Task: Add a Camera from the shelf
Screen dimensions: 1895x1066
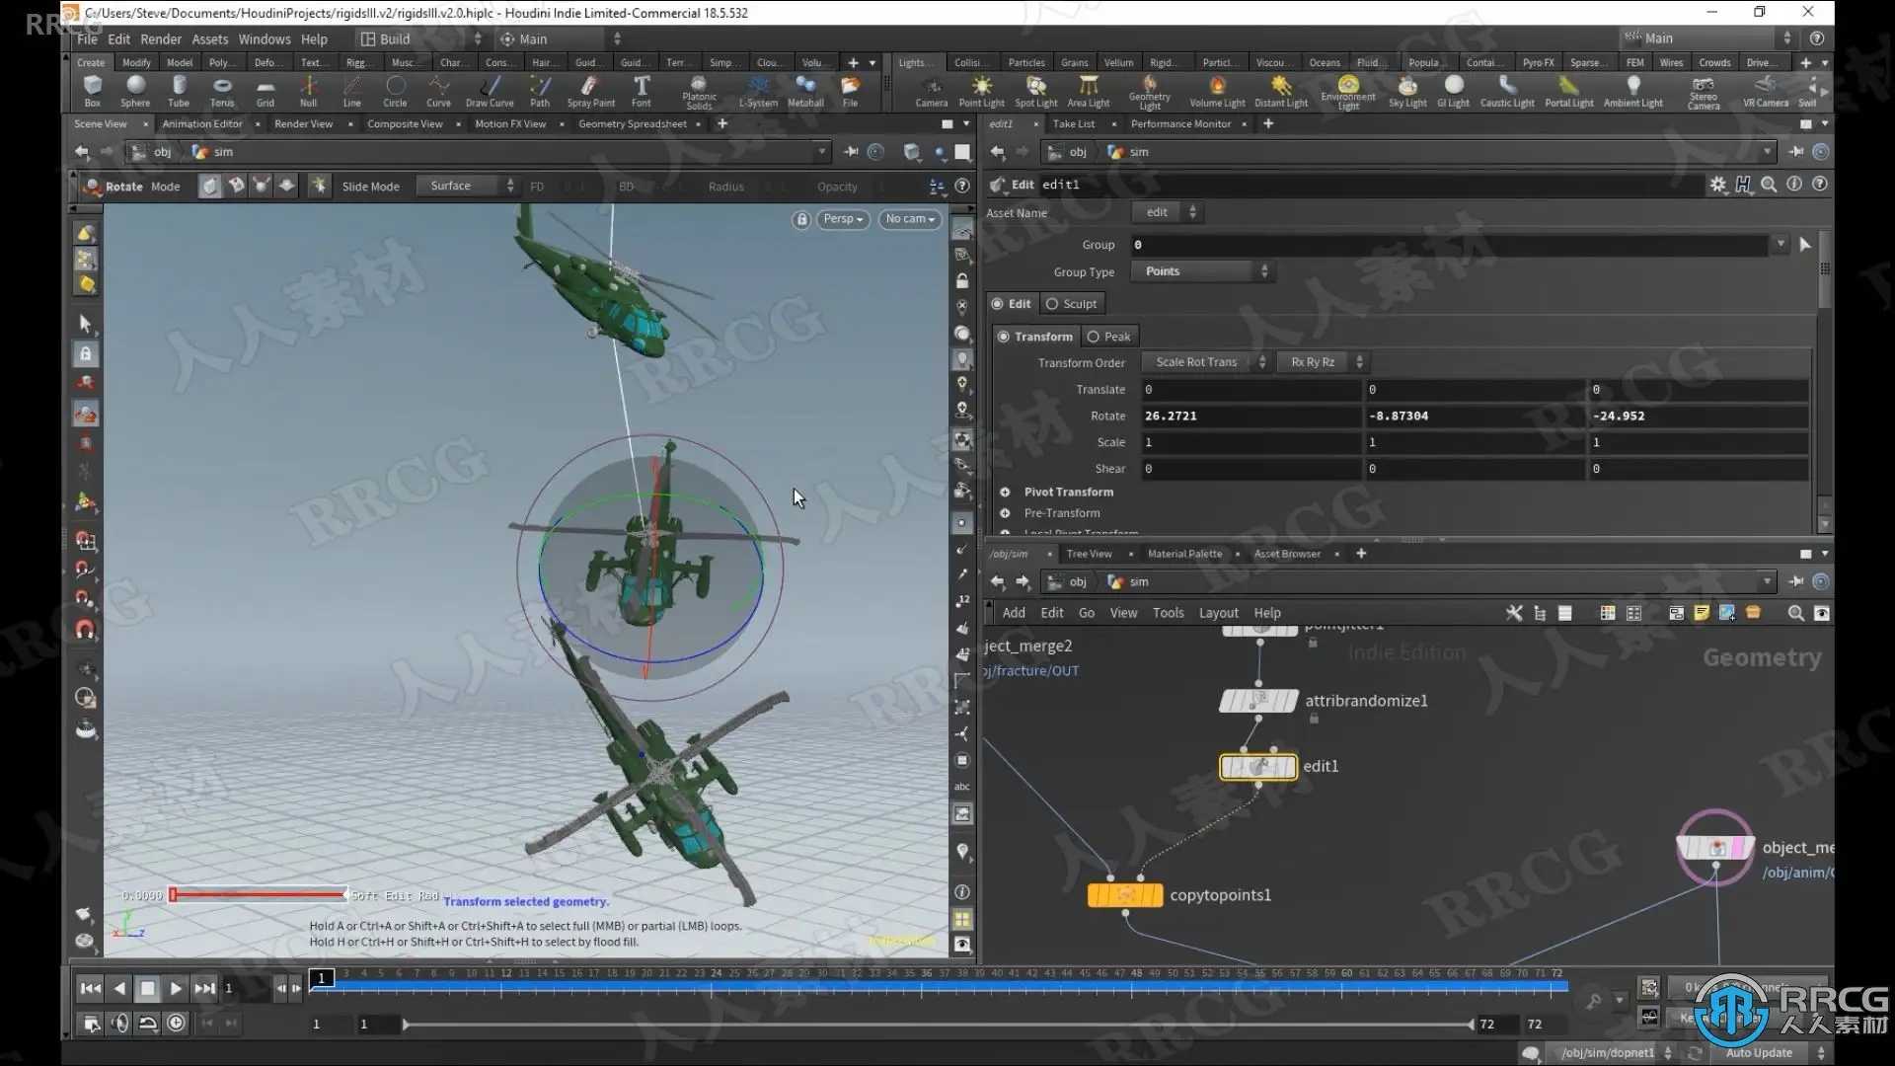Action: click(931, 90)
